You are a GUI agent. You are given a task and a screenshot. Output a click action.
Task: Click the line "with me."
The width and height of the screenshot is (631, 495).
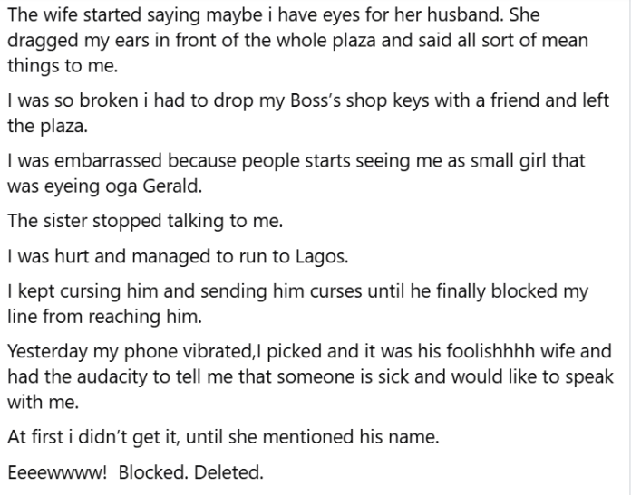[x=43, y=402]
